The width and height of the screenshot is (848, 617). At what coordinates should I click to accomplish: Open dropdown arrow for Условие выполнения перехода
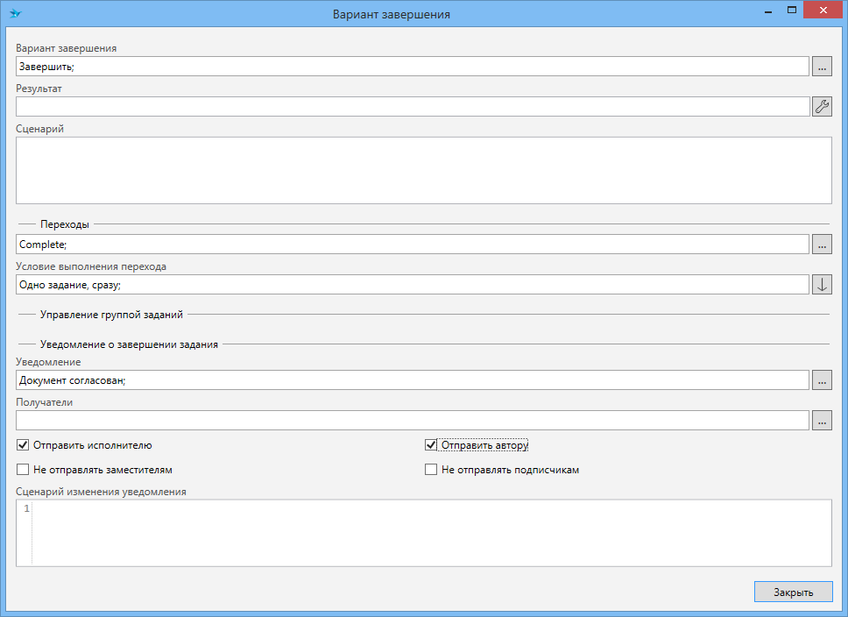[x=822, y=285]
